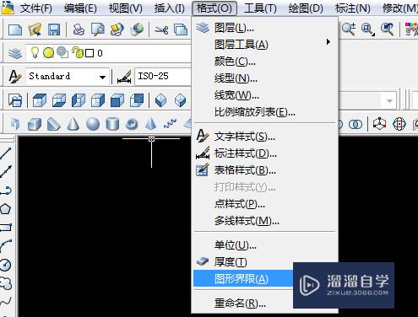Choose 表格样式(B)... menu entry
Image resolution: width=418 pixels, height=317 pixels.
point(264,170)
